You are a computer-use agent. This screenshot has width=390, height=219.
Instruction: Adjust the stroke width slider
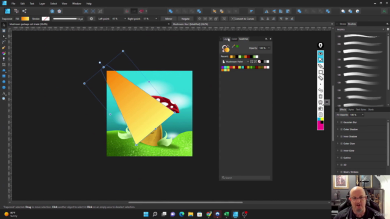[65, 19]
